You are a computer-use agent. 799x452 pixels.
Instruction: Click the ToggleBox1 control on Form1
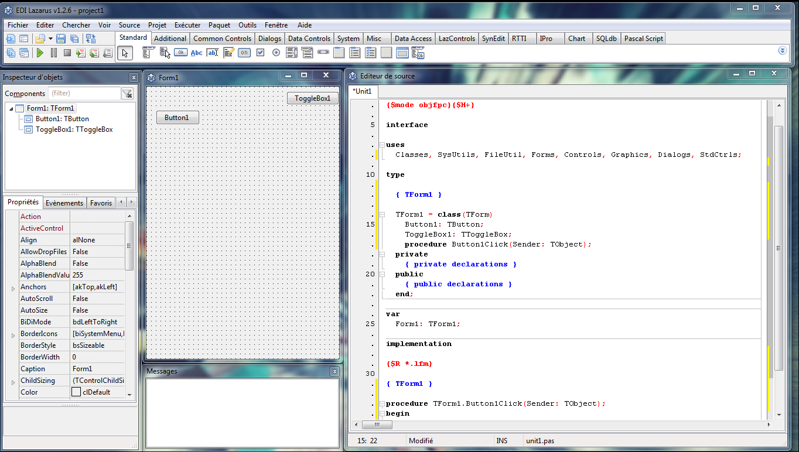click(x=312, y=98)
